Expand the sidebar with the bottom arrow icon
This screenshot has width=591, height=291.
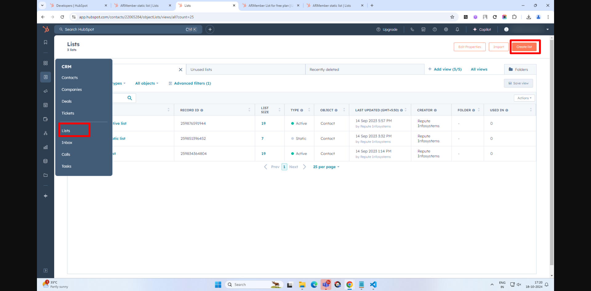[x=46, y=270]
